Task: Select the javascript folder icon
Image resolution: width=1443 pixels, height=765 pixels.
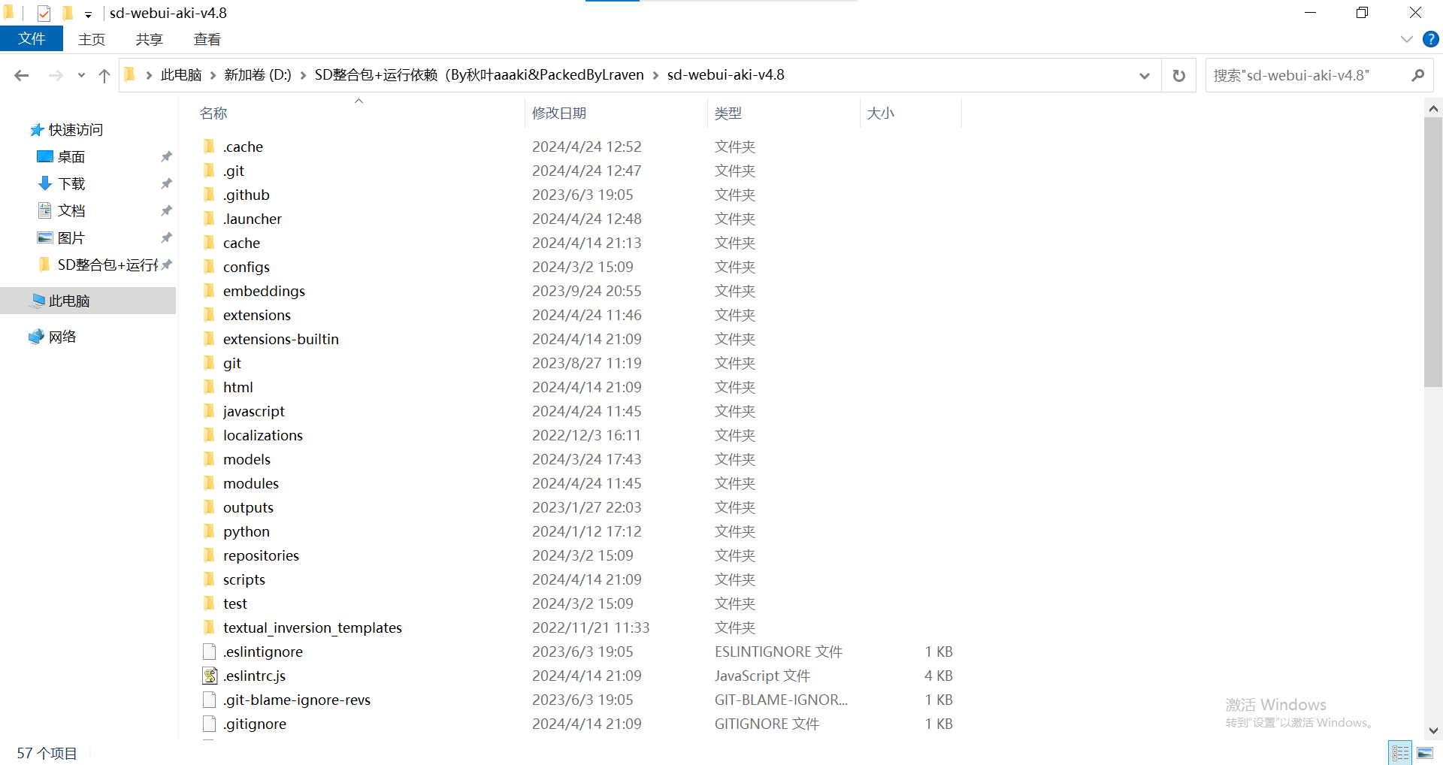Action: tap(210, 411)
